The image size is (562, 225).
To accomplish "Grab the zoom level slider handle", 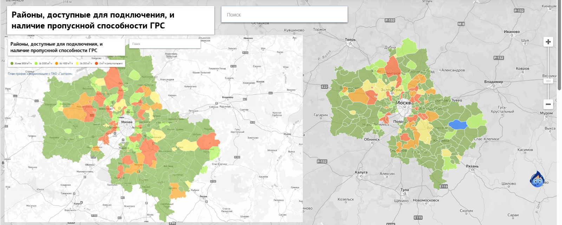I will pyautogui.click(x=548, y=81).
